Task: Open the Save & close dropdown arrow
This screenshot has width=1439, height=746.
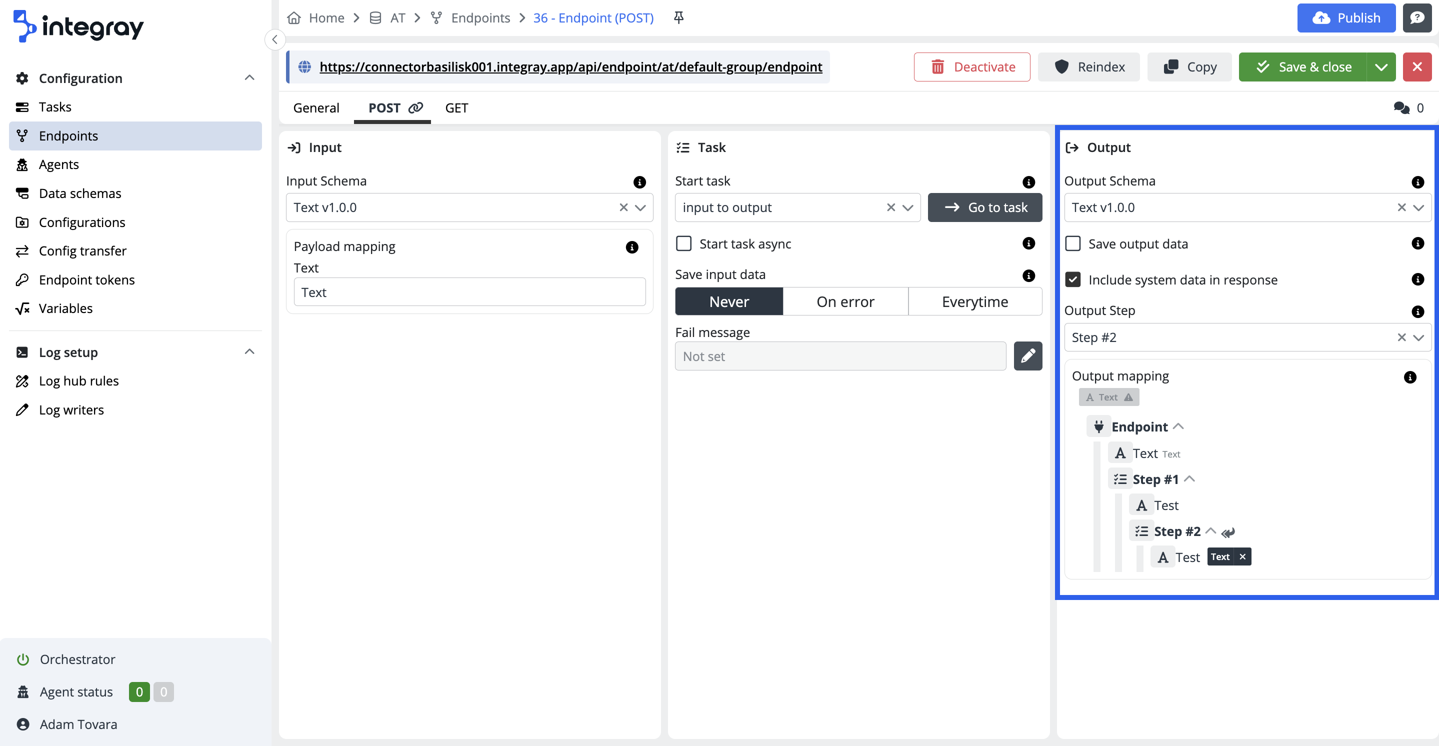Action: pos(1381,67)
